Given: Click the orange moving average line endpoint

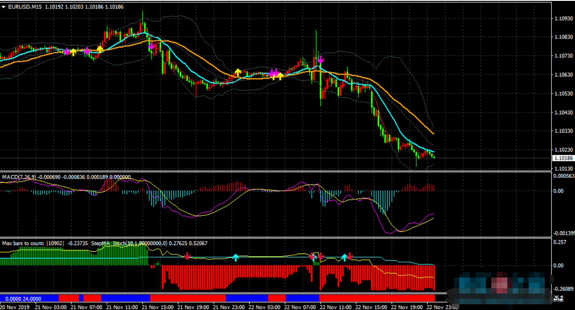Looking at the screenshot, I should tap(433, 133).
